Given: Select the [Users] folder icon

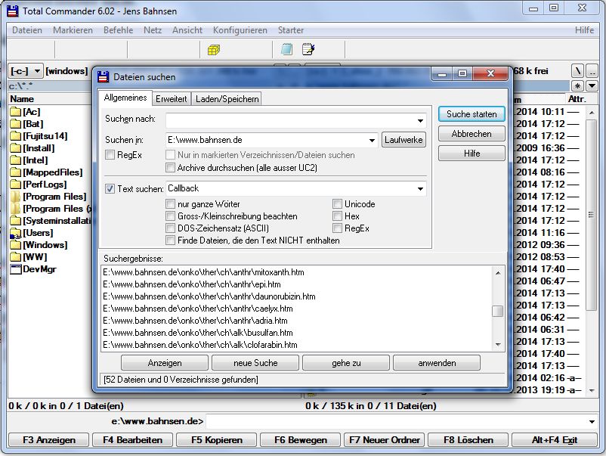Looking at the screenshot, I should tap(15, 233).
